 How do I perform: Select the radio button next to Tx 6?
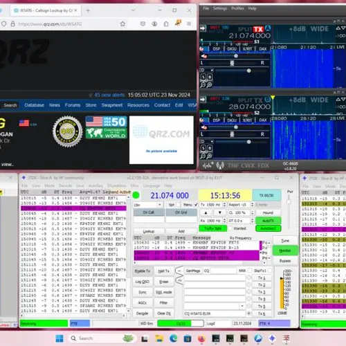249,313
